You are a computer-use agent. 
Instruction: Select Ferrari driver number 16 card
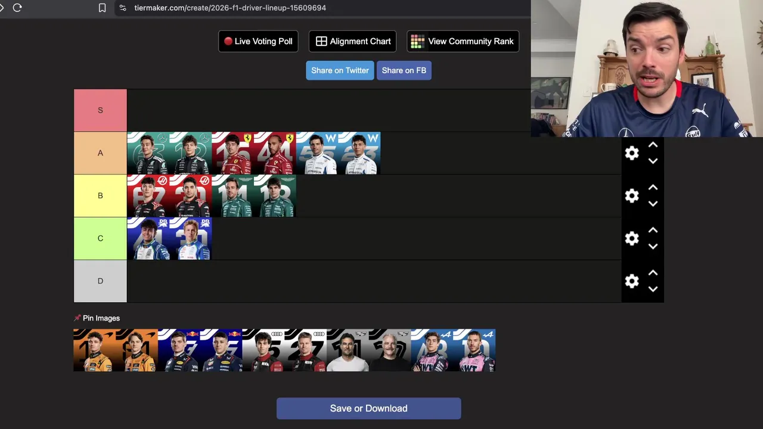232,153
